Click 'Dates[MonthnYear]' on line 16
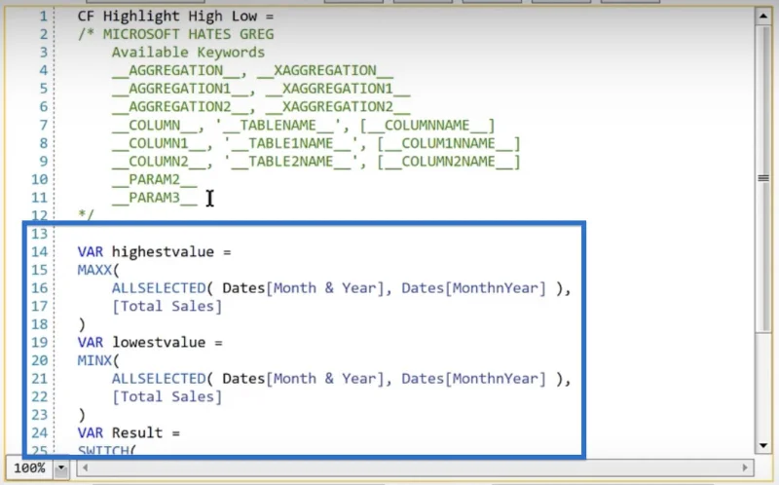 click(474, 288)
